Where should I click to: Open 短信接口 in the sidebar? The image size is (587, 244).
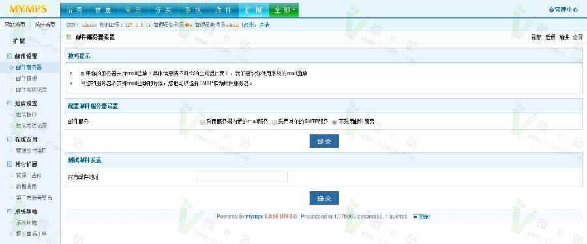26,115
